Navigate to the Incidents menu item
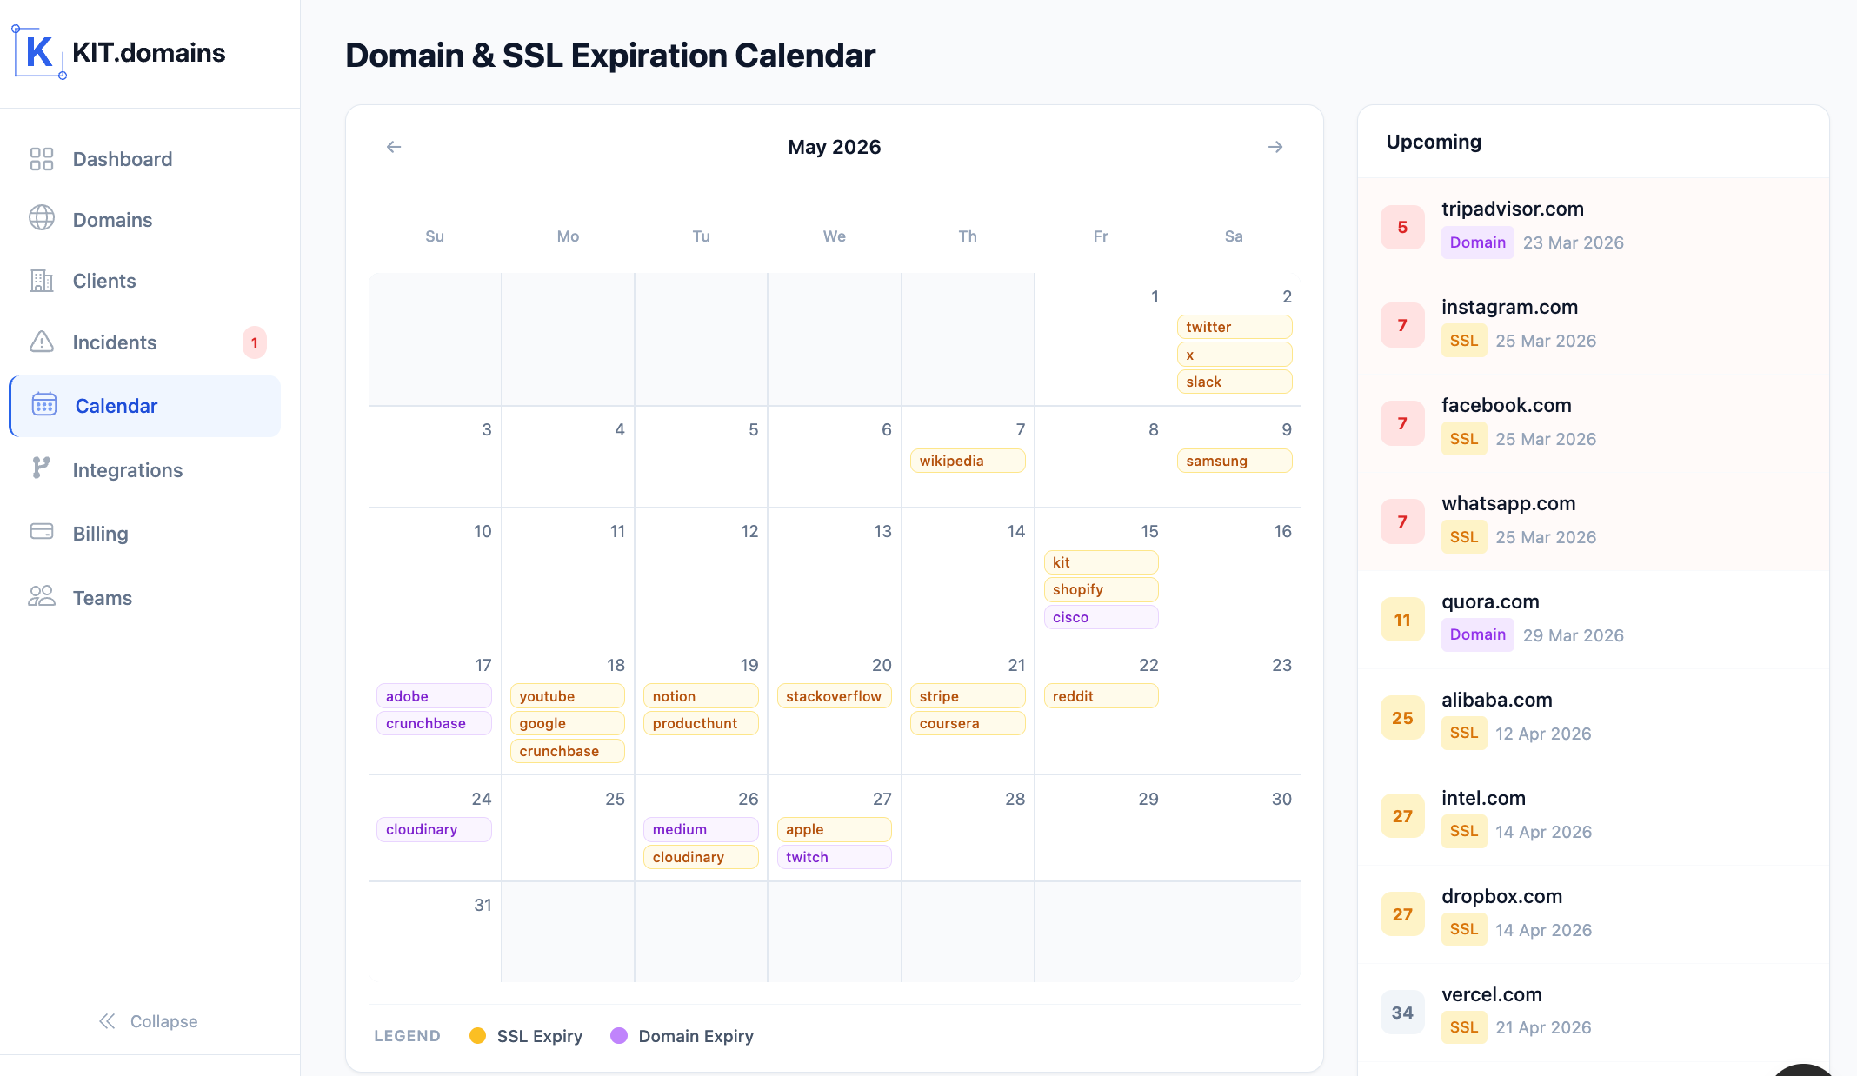This screenshot has height=1076, width=1857. tap(114, 342)
